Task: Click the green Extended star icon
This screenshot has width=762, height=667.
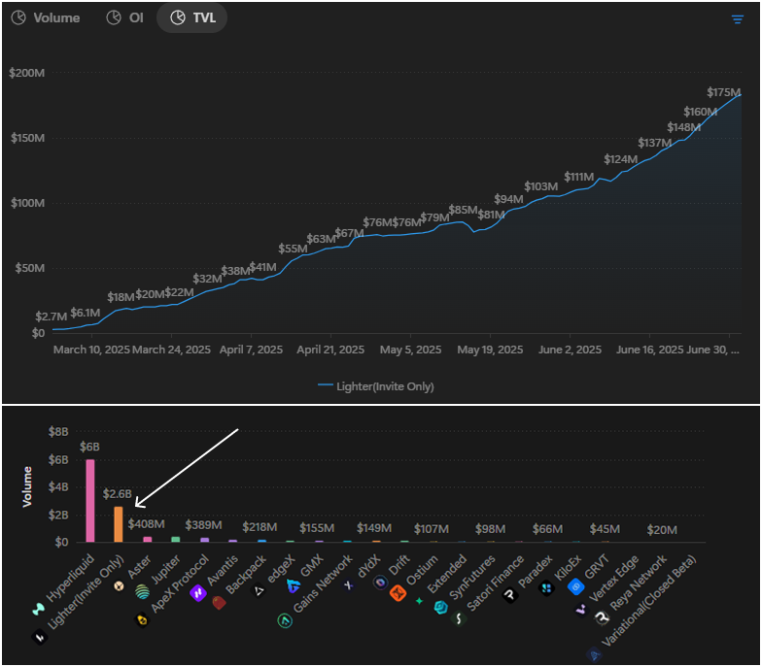Action: (420, 601)
